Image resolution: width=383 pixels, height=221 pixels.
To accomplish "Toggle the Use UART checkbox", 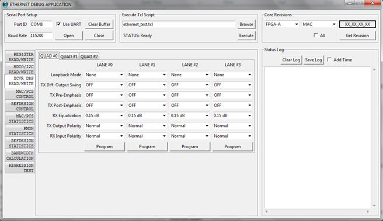I will 58,24.
